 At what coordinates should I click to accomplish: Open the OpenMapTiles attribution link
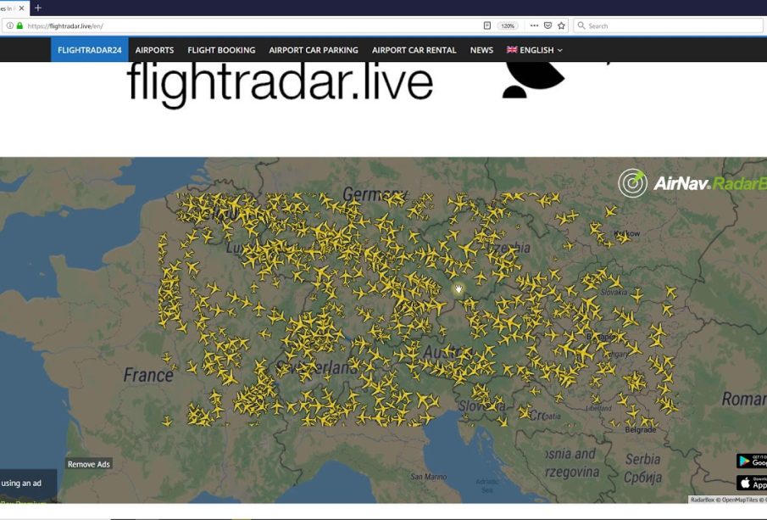(x=740, y=500)
